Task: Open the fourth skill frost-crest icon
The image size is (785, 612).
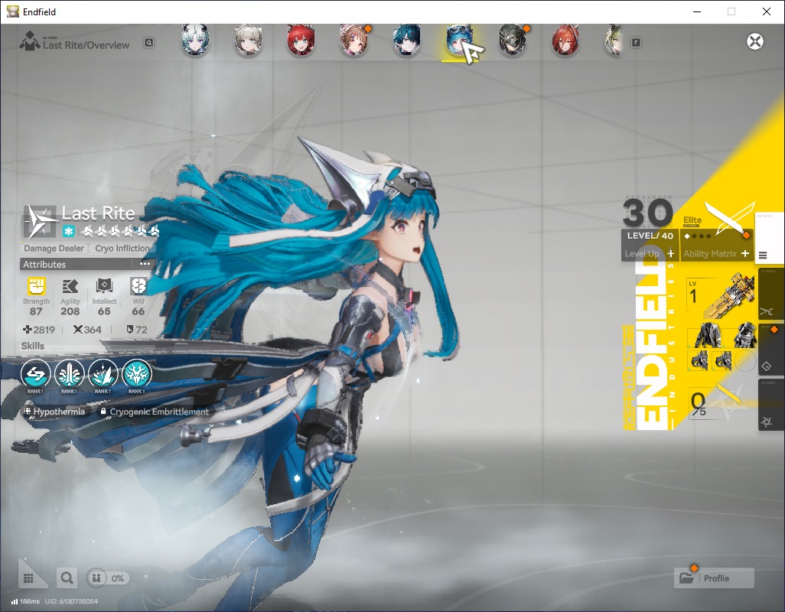Action: [137, 374]
